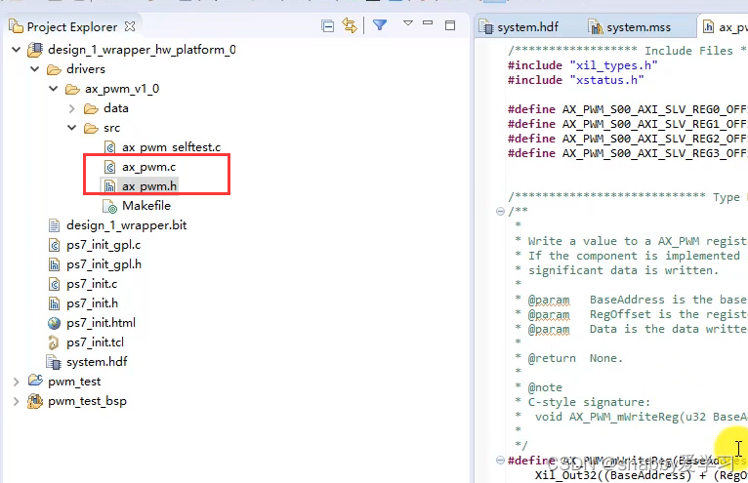
Task: Select ps7_init_gpl.h file
Action: tap(104, 264)
